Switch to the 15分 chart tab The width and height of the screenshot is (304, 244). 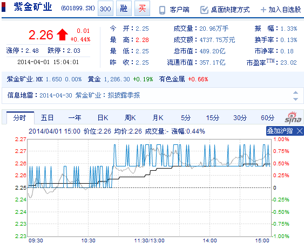(x=213, y=118)
